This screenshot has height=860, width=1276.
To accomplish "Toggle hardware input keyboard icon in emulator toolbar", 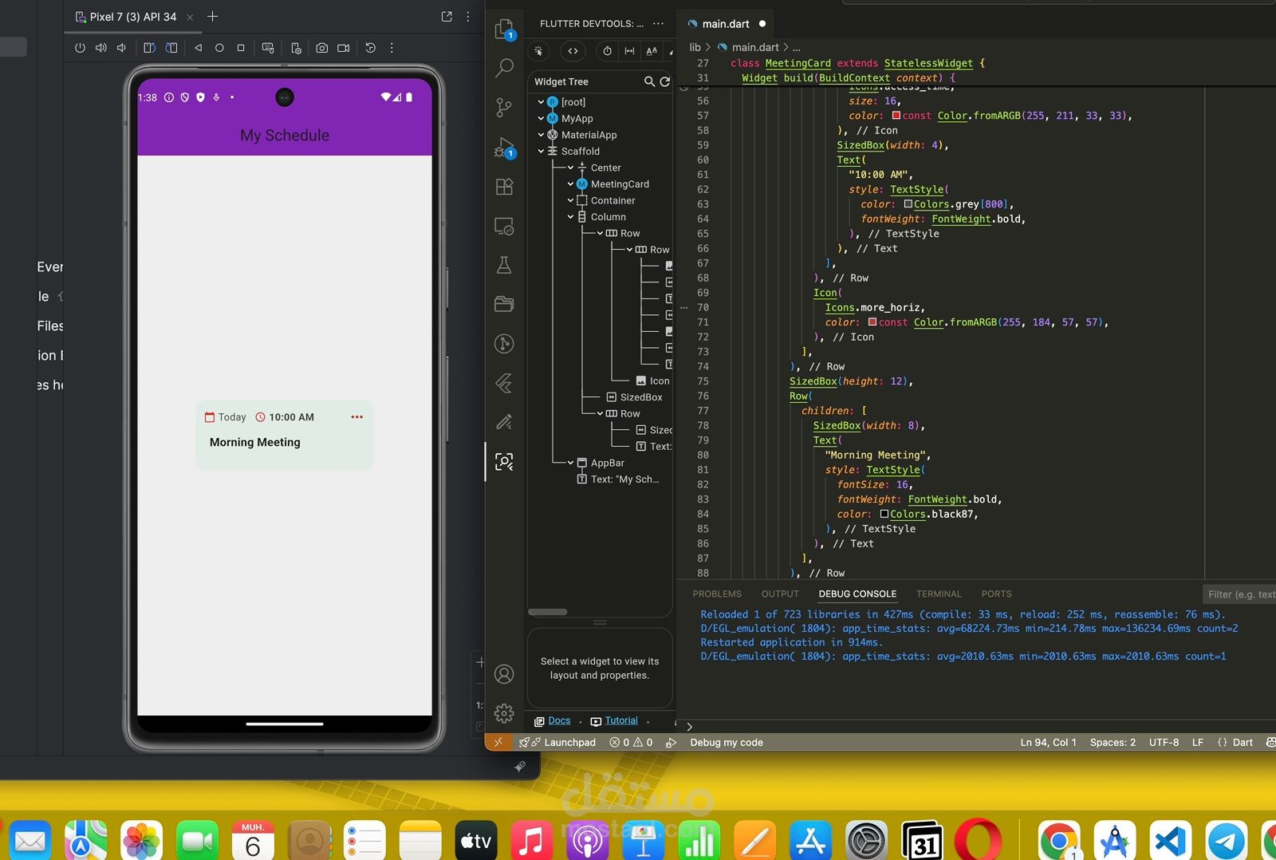I will (268, 48).
